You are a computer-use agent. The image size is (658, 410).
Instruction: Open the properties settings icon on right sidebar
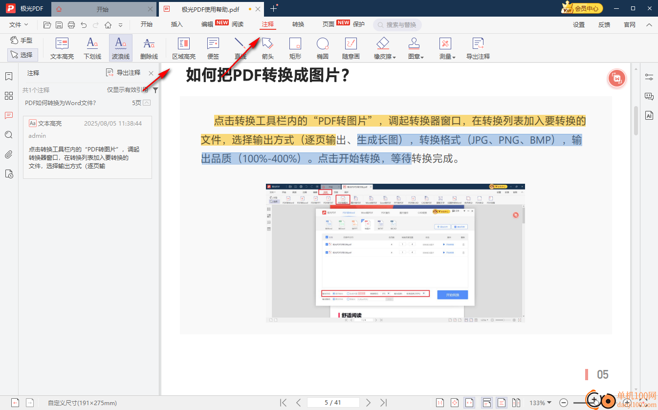tap(649, 77)
